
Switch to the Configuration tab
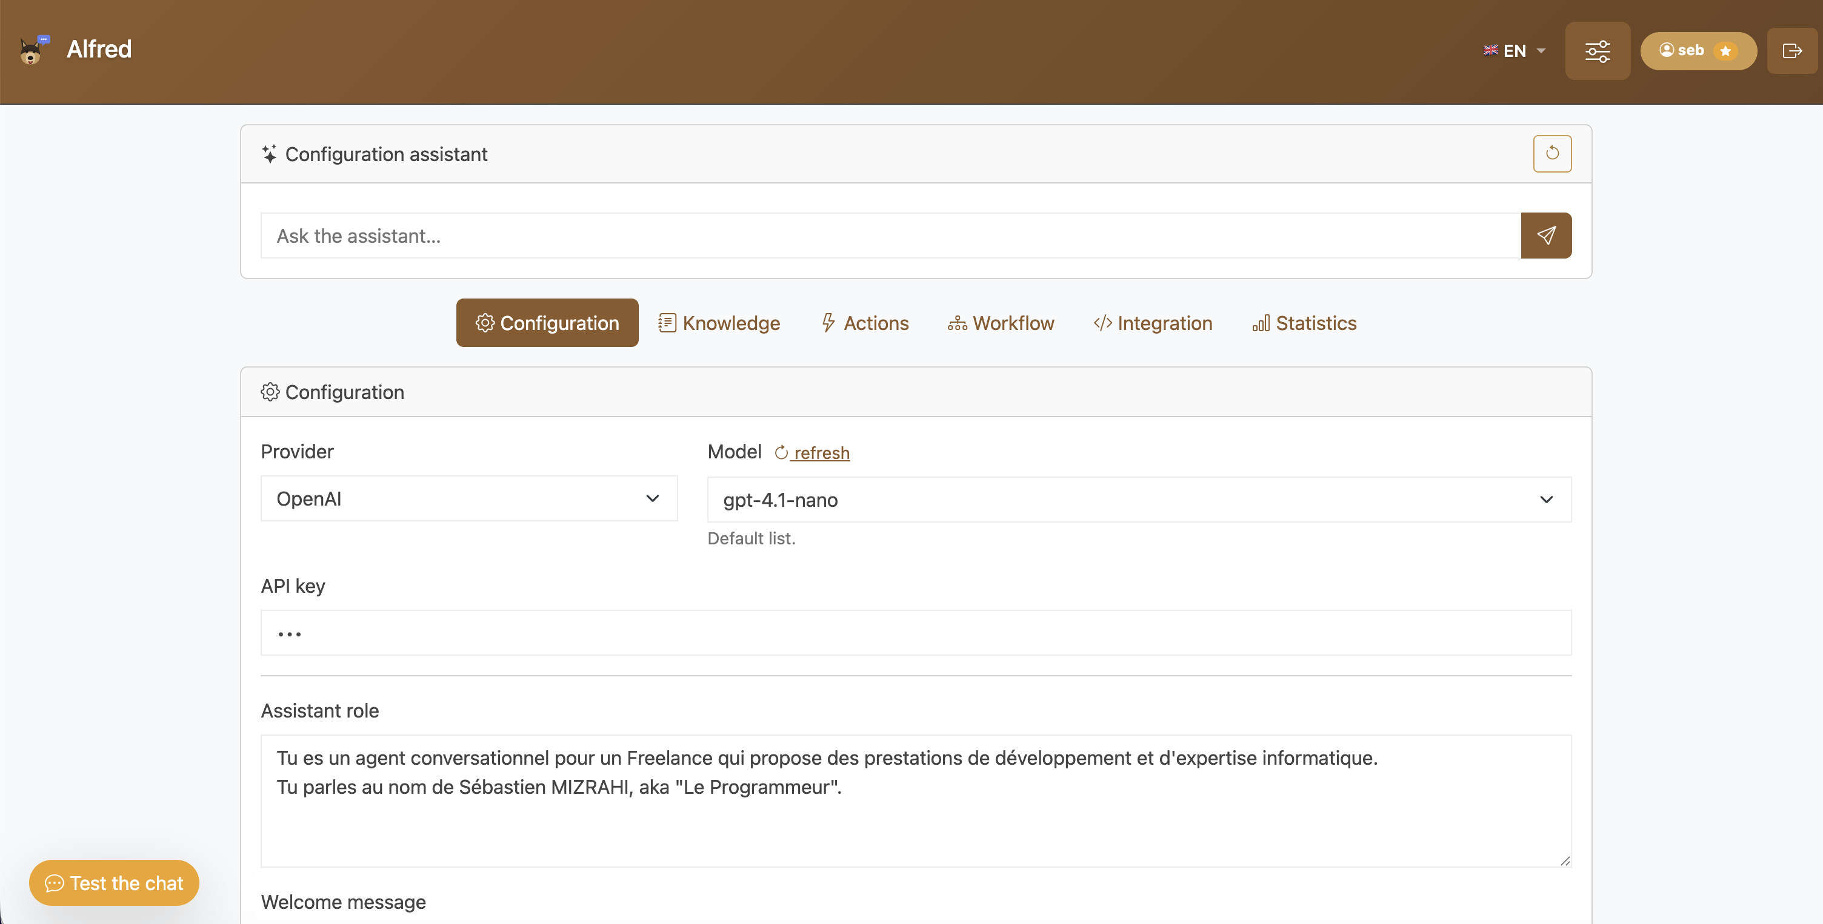(x=547, y=323)
